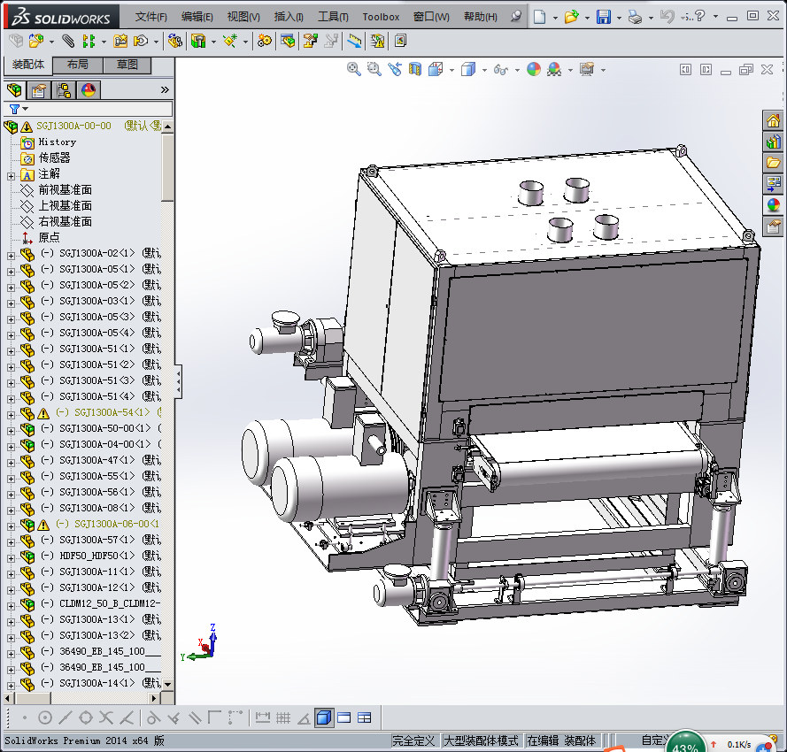The width and height of the screenshot is (787, 752).
Task: Select the Line sketch tool at bottom
Action: pyautogui.click(x=66, y=717)
